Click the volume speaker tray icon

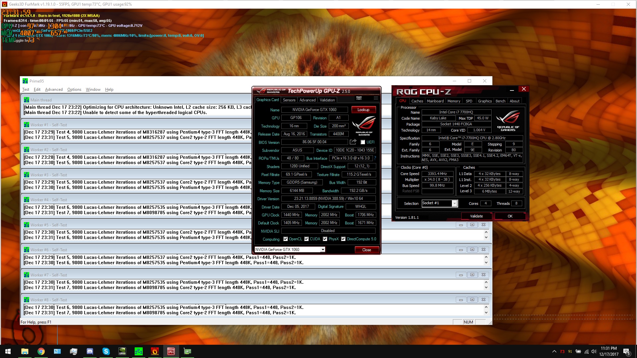point(594,351)
